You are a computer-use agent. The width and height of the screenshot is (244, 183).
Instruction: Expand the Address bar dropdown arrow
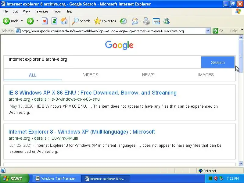coord(208,31)
